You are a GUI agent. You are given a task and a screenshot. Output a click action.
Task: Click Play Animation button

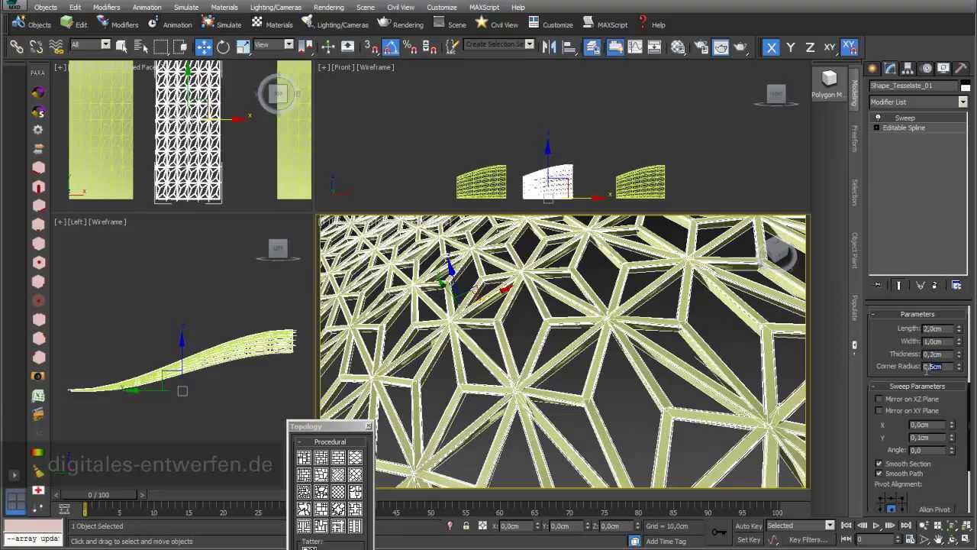click(x=875, y=526)
